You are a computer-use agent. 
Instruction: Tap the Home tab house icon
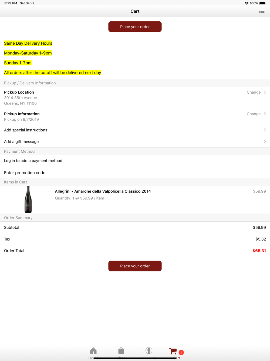pyautogui.click(x=93, y=351)
